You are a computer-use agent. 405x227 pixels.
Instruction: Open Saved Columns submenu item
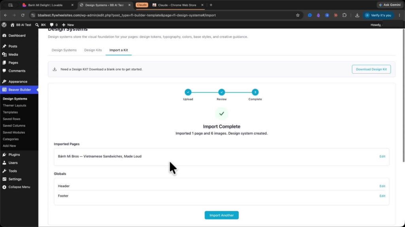click(14, 126)
